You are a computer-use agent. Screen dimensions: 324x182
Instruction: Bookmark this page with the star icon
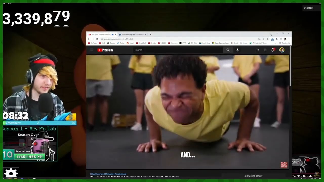click(x=268, y=39)
